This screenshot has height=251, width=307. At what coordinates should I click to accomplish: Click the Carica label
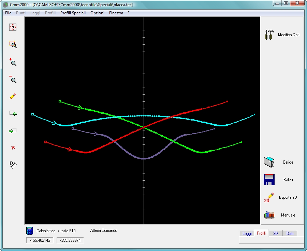pyautogui.click(x=288, y=162)
